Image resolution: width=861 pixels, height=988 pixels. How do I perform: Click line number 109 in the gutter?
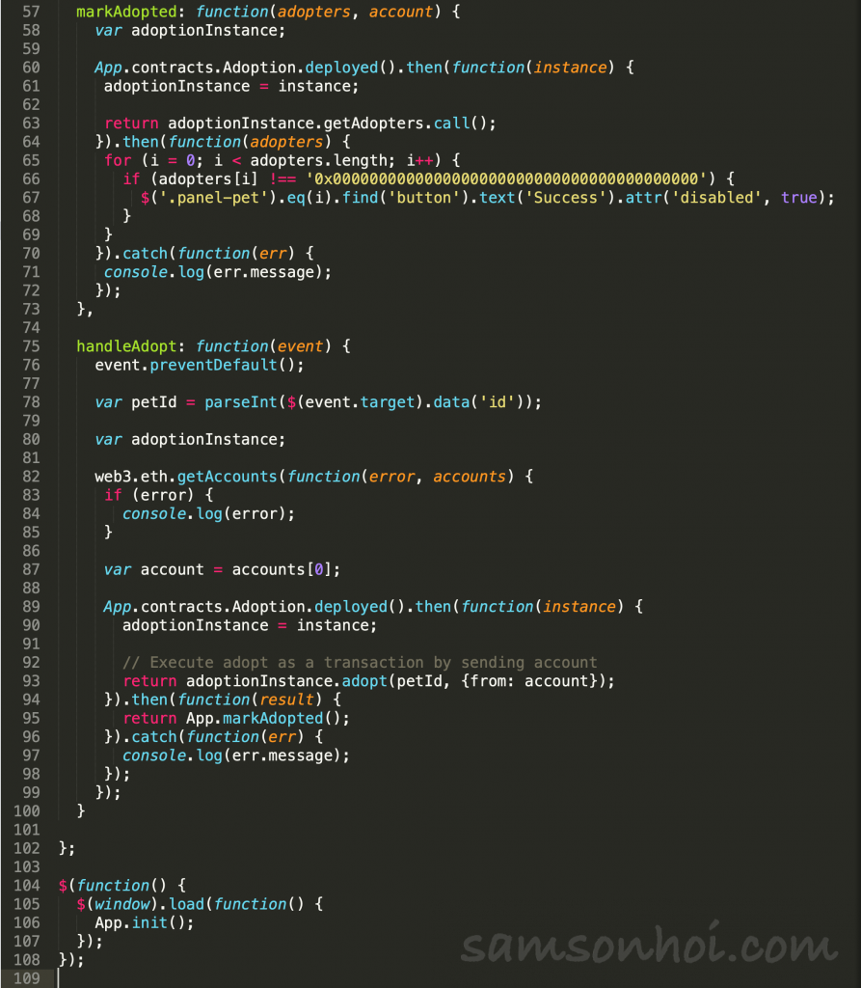coord(26,978)
